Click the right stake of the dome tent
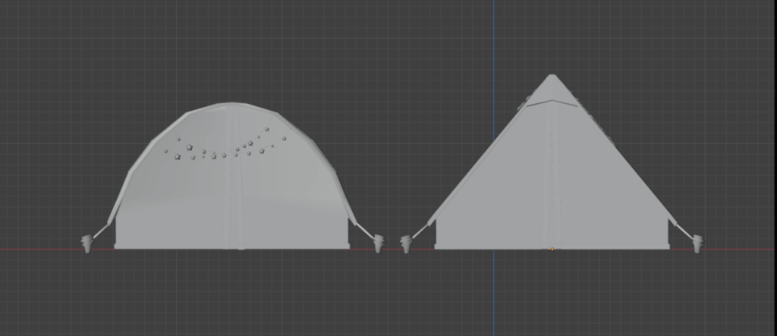The width and height of the screenshot is (777, 336). [x=379, y=243]
